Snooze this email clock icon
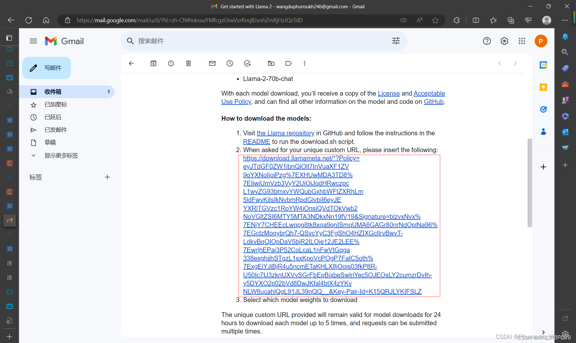The width and height of the screenshot is (576, 343). click(230, 64)
